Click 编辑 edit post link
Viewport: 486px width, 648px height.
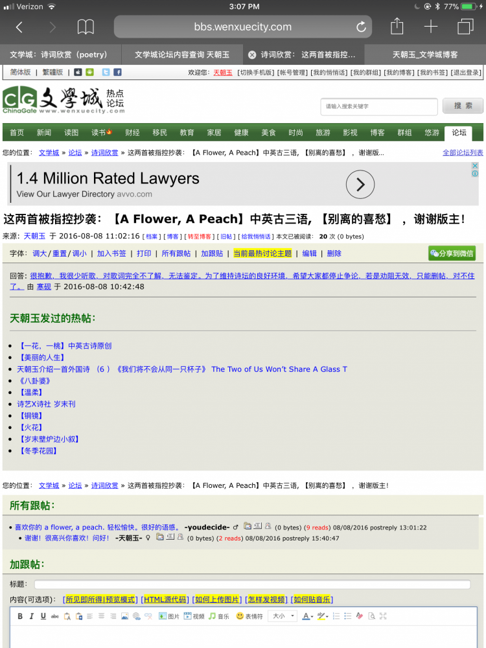click(309, 253)
